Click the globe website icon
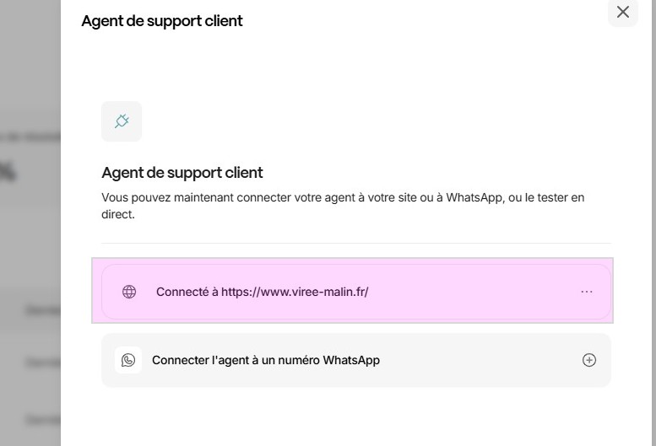This screenshot has height=446, width=656. (x=129, y=292)
